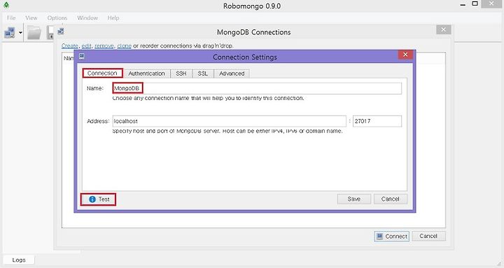Click the Connect button in MongoDB Connections
Screen dimensions: 504x268
pyautogui.click(x=392, y=237)
